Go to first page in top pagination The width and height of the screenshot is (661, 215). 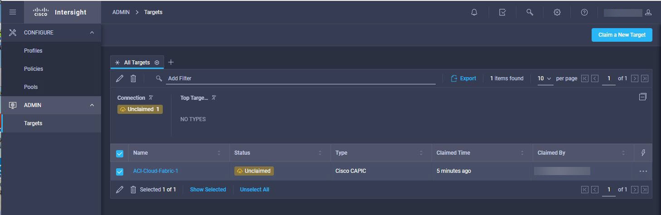[x=585, y=78]
